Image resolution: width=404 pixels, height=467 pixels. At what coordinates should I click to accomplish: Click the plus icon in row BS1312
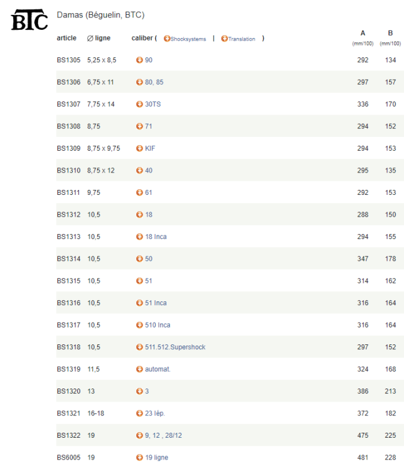pyautogui.click(x=139, y=214)
